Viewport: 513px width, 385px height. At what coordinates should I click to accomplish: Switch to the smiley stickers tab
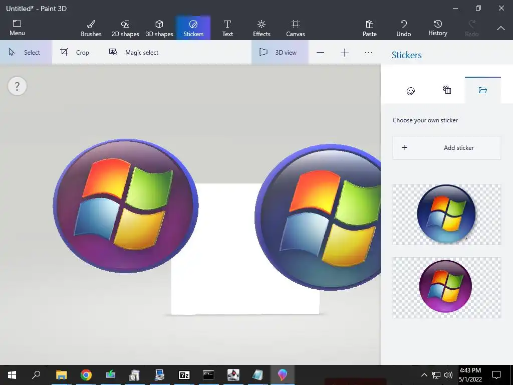pyautogui.click(x=411, y=91)
